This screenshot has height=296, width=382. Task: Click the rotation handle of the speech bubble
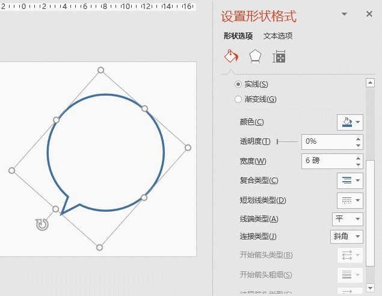pyautogui.click(x=42, y=224)
